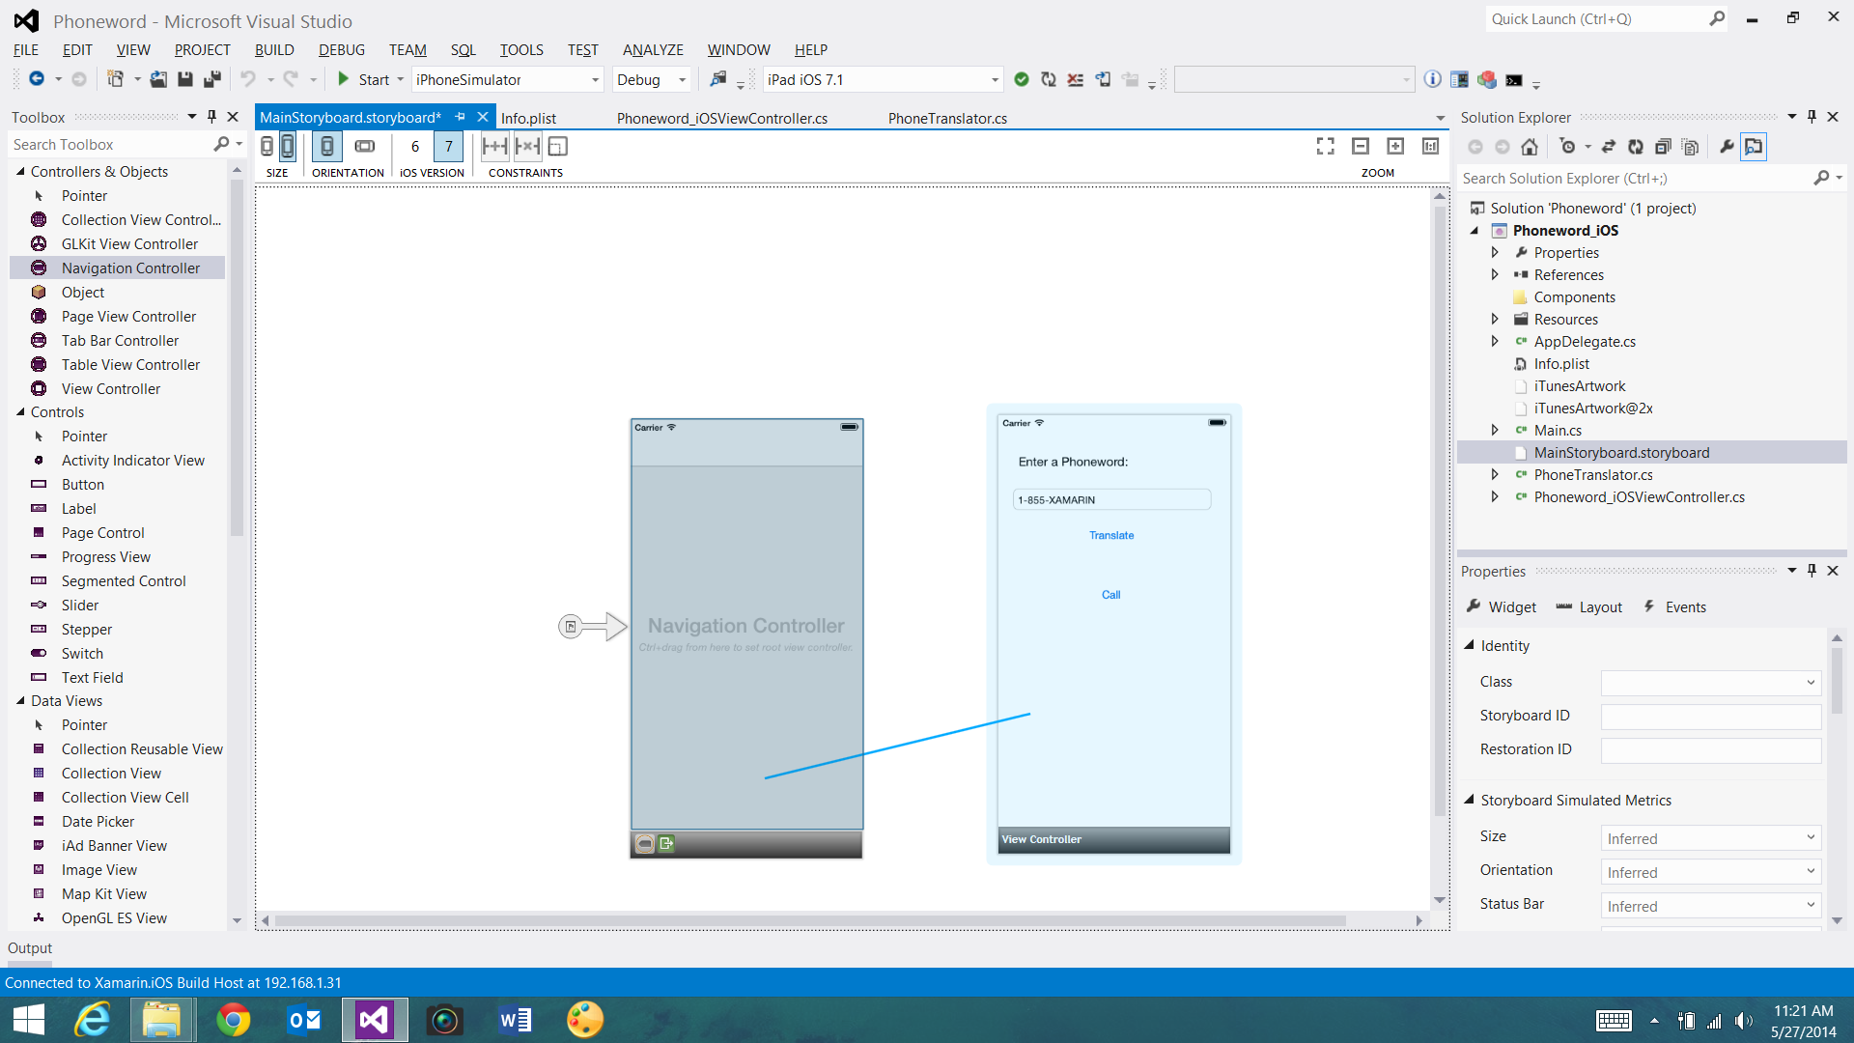Click the remove constraints icon

527,147
